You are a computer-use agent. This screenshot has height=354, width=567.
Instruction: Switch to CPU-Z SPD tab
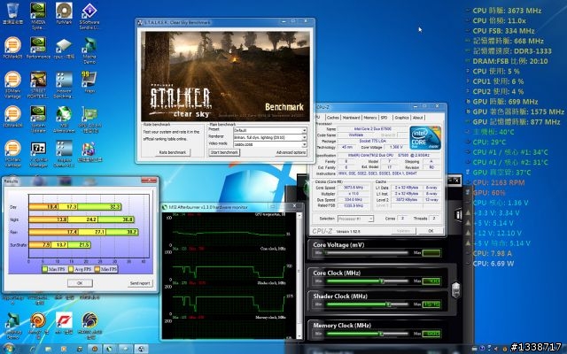(384, 118)
